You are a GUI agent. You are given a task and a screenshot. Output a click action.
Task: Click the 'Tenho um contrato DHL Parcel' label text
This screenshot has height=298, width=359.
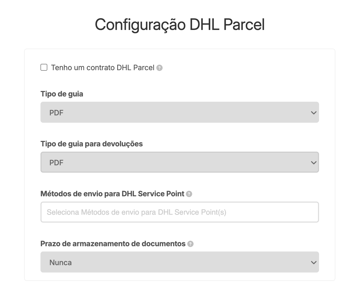point(102,68)
